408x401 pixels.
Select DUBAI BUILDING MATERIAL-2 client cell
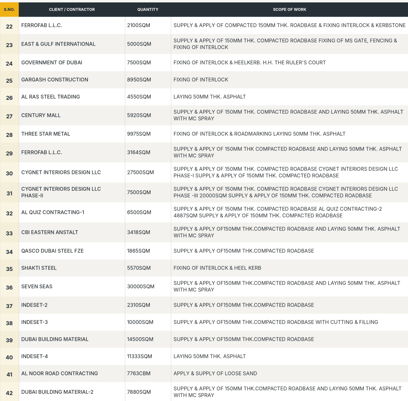click(72, 392)
